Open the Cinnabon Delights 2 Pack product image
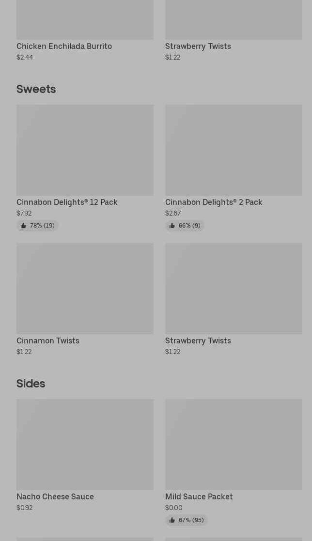312x541 pixels. tap(234, 150)
